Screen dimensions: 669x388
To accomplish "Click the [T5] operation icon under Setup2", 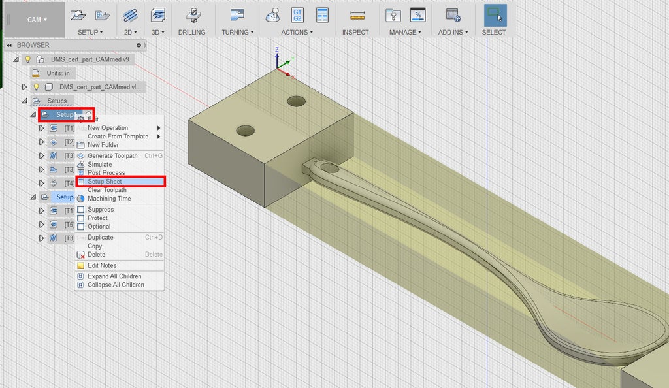I will tap(54, 225).
